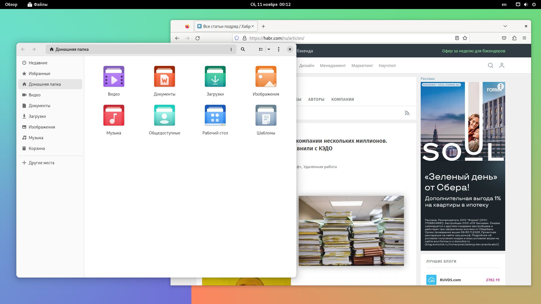Viewport: 541px width, 304px height.
Task: Close the Хабр tab
Action: pyautogui.click(x=253, y=26)
